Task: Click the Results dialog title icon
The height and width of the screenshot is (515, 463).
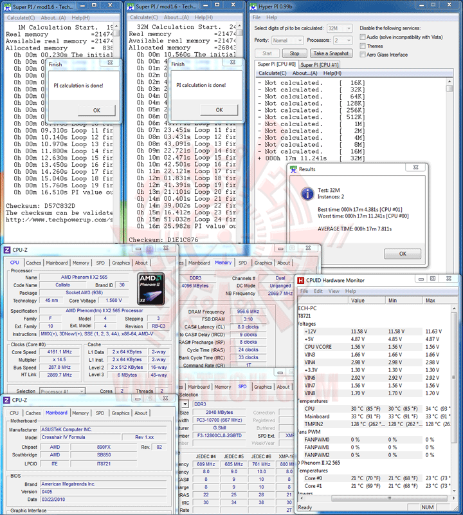Action: pyautogui.click(x=293, y=169)
